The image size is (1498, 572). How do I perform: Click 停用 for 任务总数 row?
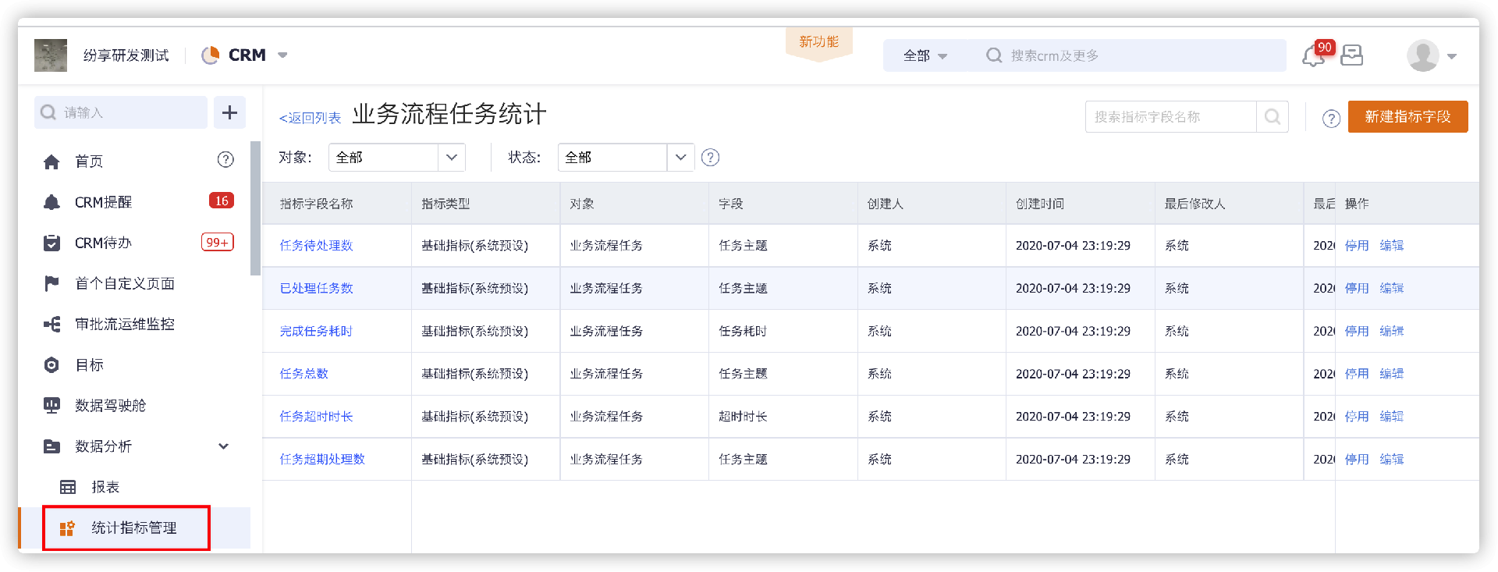1357,374
